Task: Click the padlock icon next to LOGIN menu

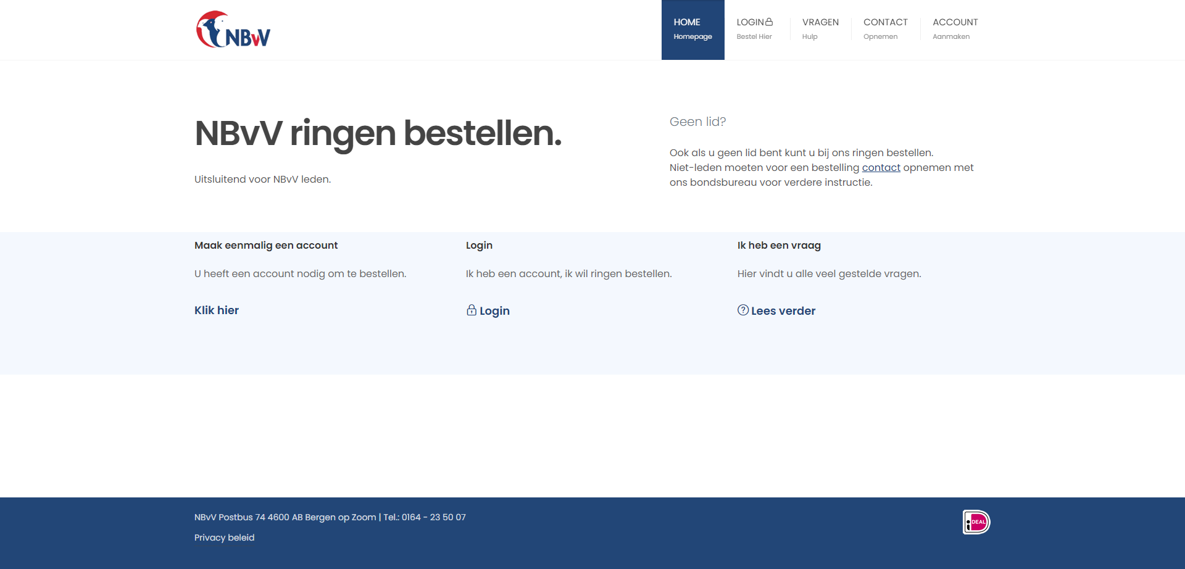Action: pos(769,21)
